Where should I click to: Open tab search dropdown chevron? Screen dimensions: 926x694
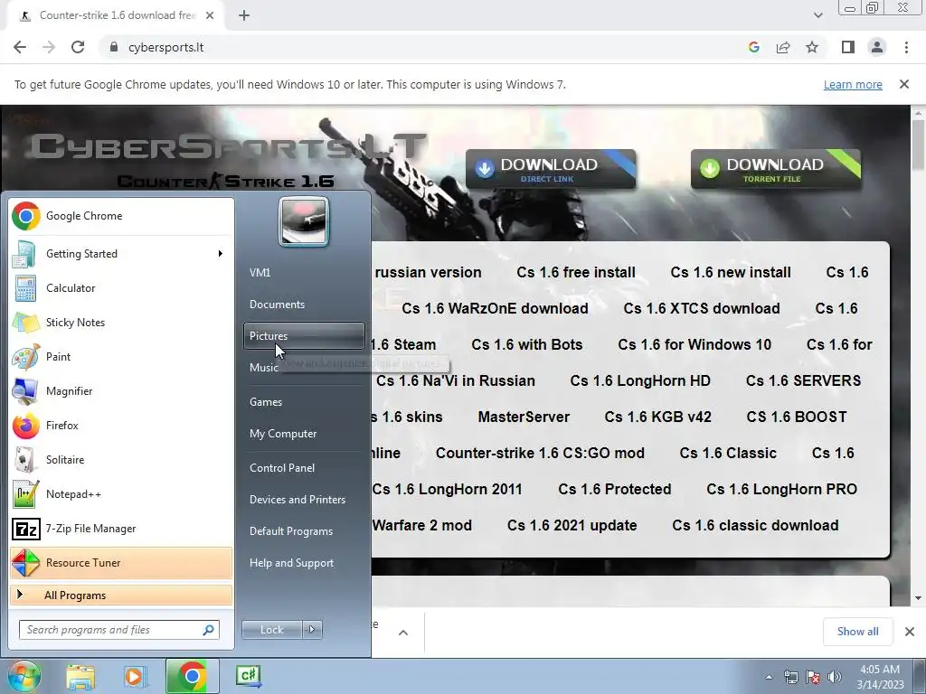pyautogui.click(x=817, y=15)
